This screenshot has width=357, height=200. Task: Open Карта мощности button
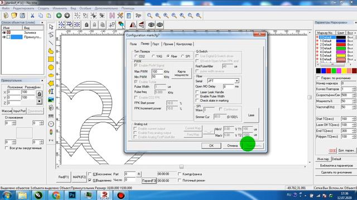(181, 73)
